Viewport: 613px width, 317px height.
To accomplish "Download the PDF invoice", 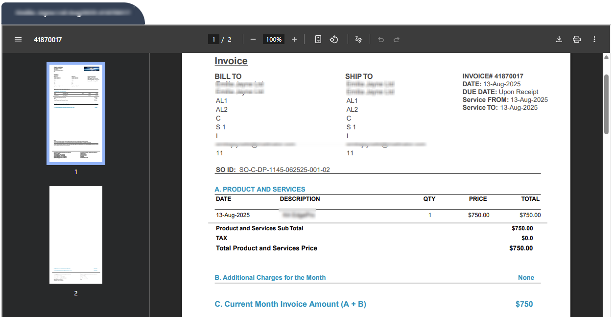I will [559, 39].
